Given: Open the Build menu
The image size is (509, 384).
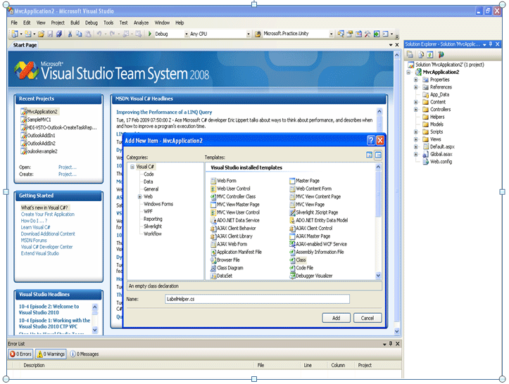Looking at the screenshot, I should (x=75, y=23).
